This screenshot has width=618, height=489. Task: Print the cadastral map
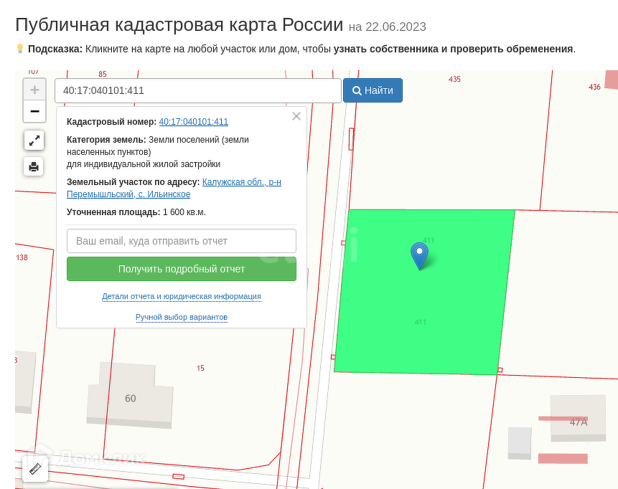pos(34,166)
